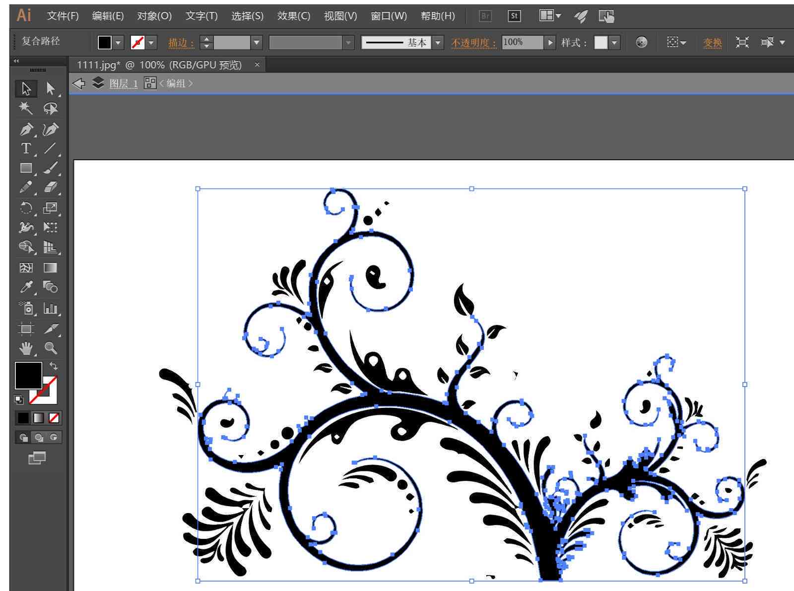Select the Type tool
This screenshot has height=591, width=794.
pos(26,148)
